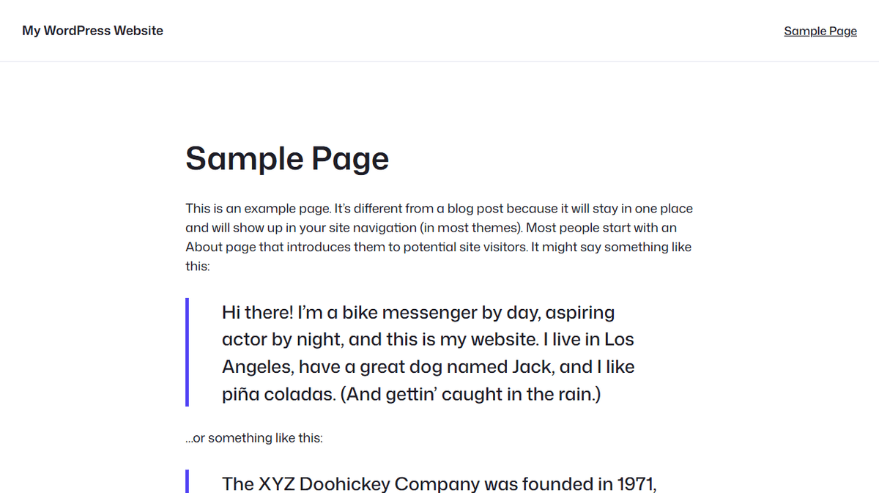Click '(And gettin' caught in the rain.)' text
The height and width of the screenshot is (493, 879).
point(471,394)
